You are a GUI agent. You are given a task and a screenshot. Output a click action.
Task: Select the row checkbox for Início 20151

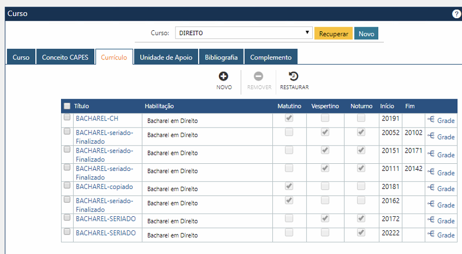tap(67, 149)
